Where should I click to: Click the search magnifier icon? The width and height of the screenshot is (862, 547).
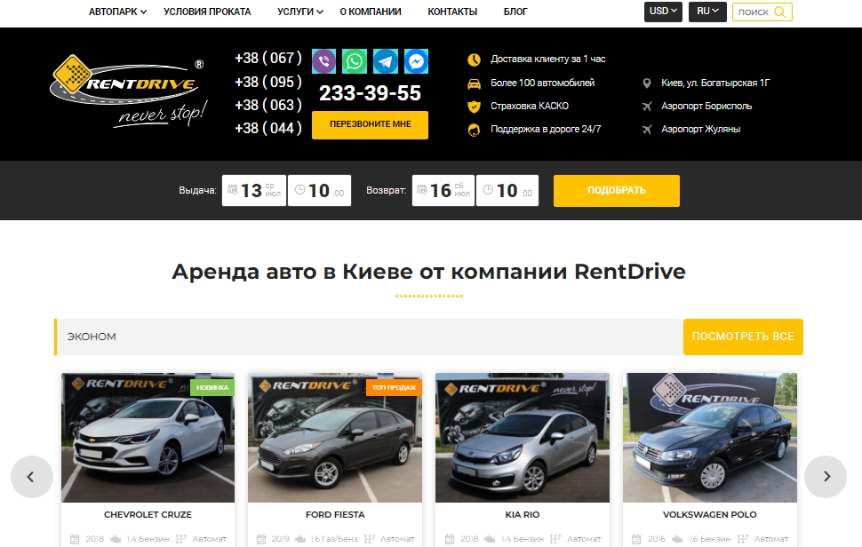(x=780, y=12)
